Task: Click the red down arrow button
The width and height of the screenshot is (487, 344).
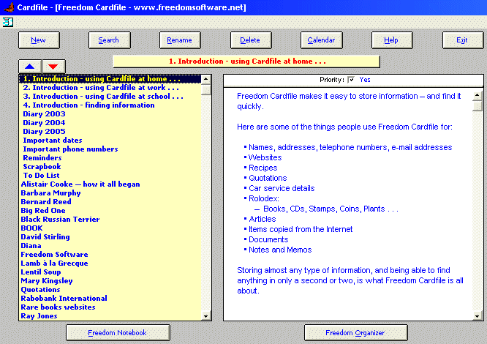Action: (53, 66)
